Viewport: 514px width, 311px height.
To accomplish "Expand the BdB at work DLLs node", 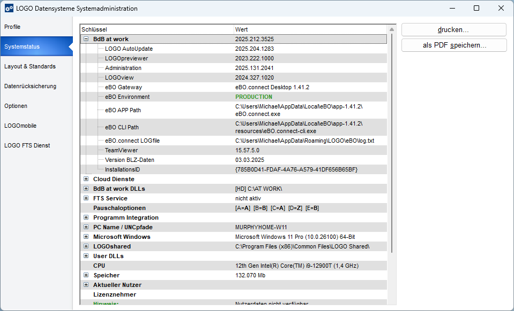I will point(86,189).
